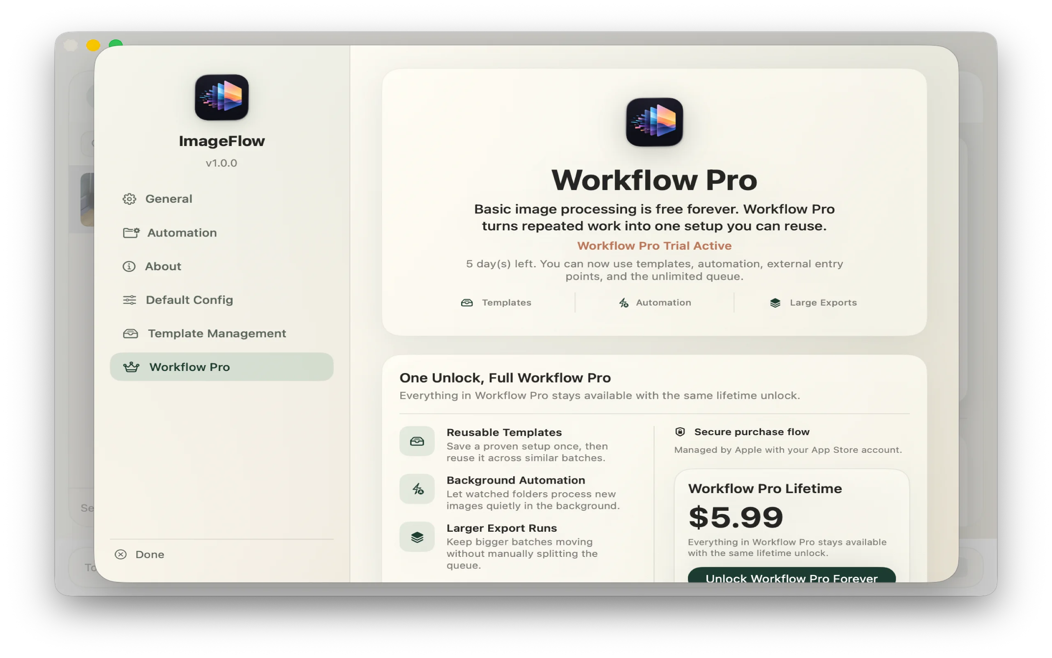The width and height of the screenshot is (1052, 658).
Task: Click the General gear icon
Action: coord(129,199)
